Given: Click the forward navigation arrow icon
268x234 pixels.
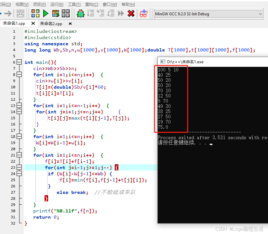Looking at the screenshot, I should (8, 14).
